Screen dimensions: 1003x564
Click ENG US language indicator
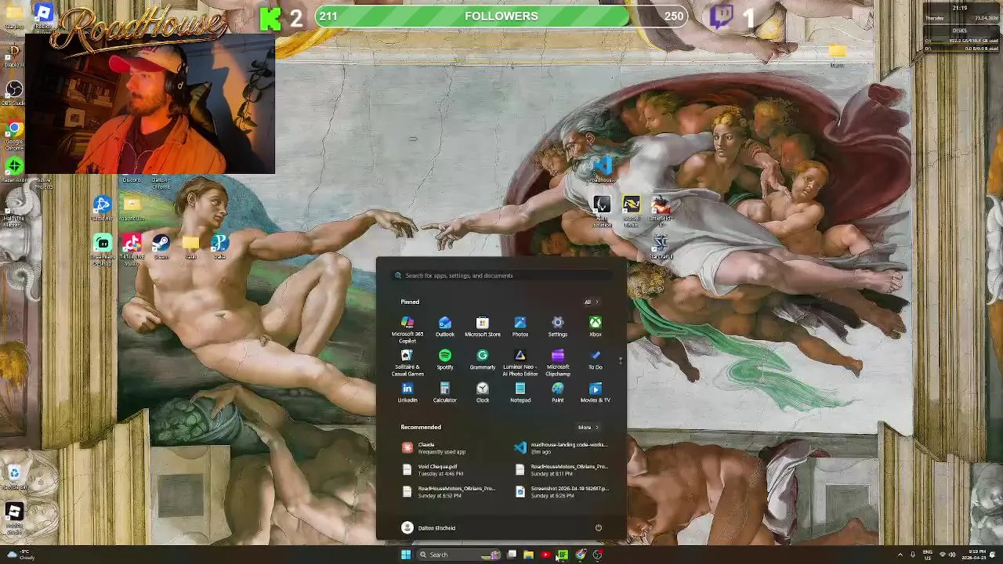(x=928, y=555)
